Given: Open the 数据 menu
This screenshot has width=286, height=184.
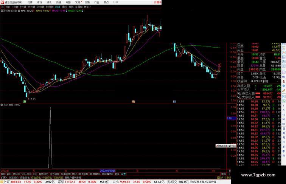Looking at the screenshot, I should click(x=59, y=2).
